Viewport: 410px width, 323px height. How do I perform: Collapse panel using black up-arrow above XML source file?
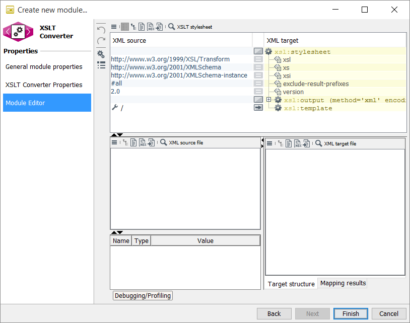click(x=114, y=134)
